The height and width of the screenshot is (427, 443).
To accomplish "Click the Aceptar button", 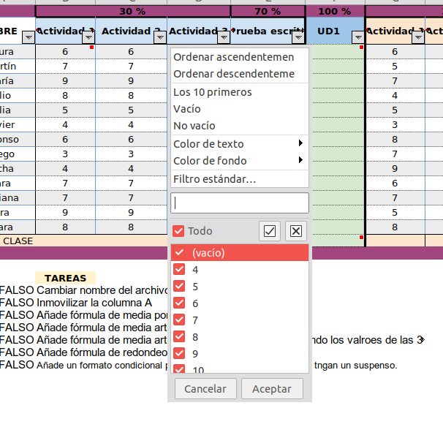I will coord(272,389).
